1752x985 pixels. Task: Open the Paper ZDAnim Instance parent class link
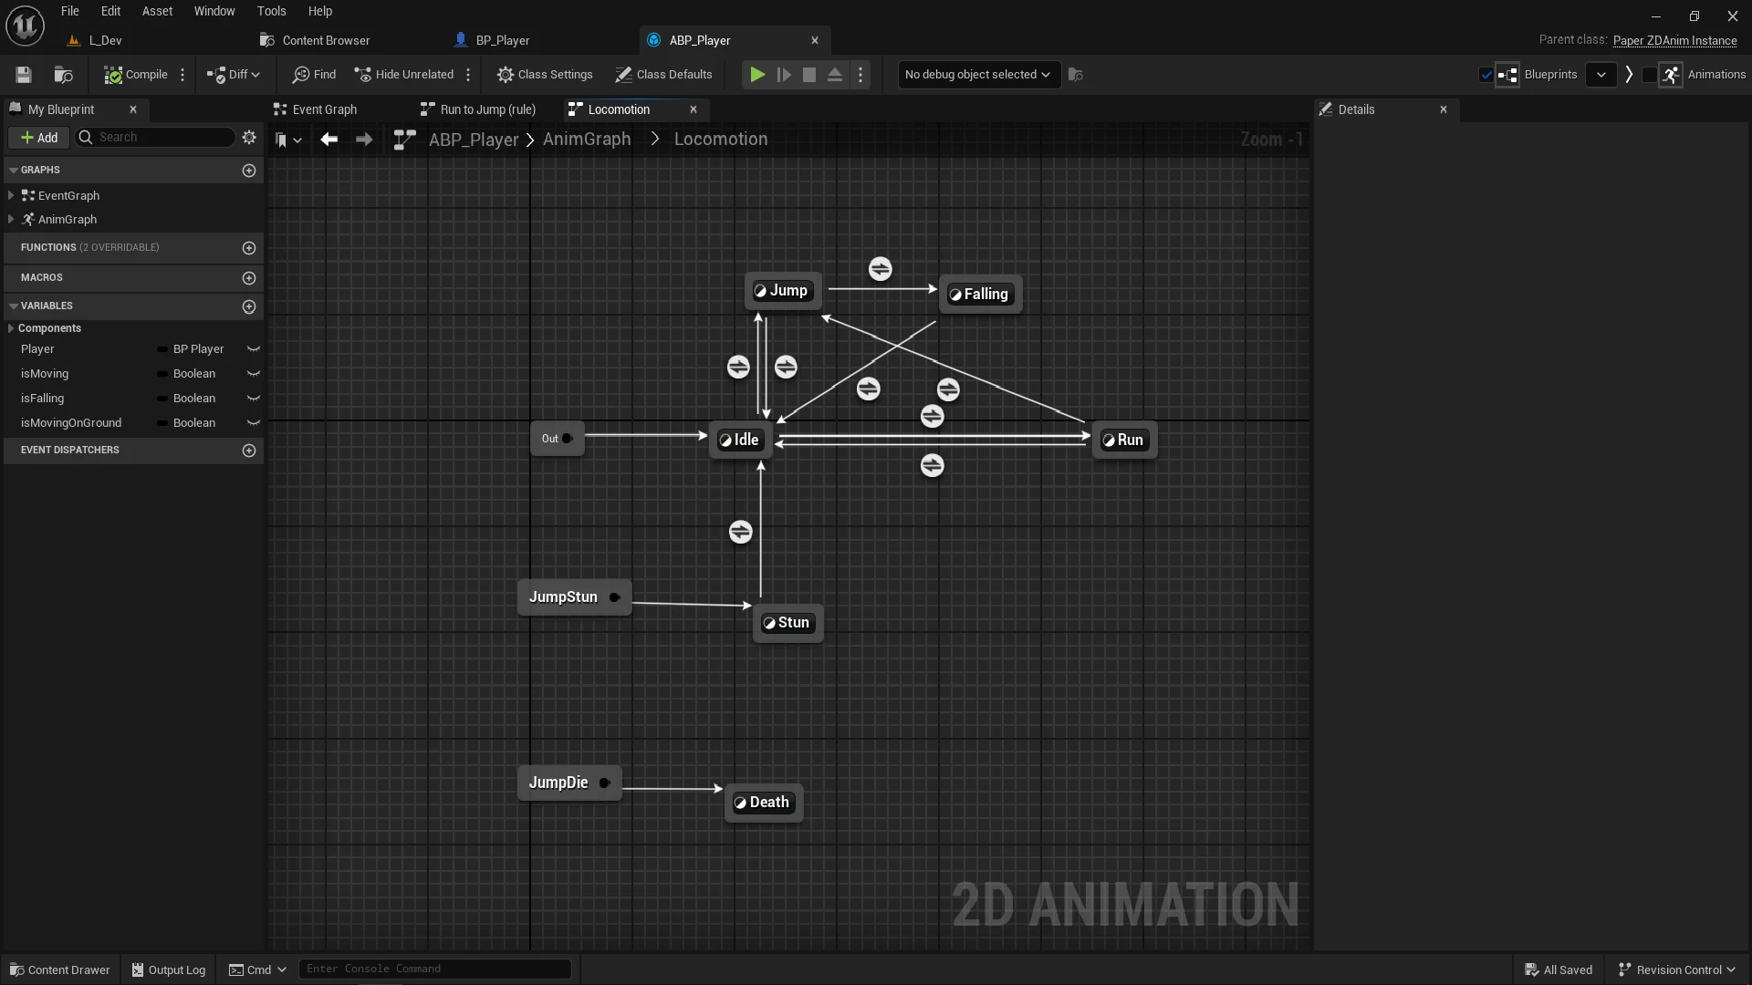[1674, 40]
